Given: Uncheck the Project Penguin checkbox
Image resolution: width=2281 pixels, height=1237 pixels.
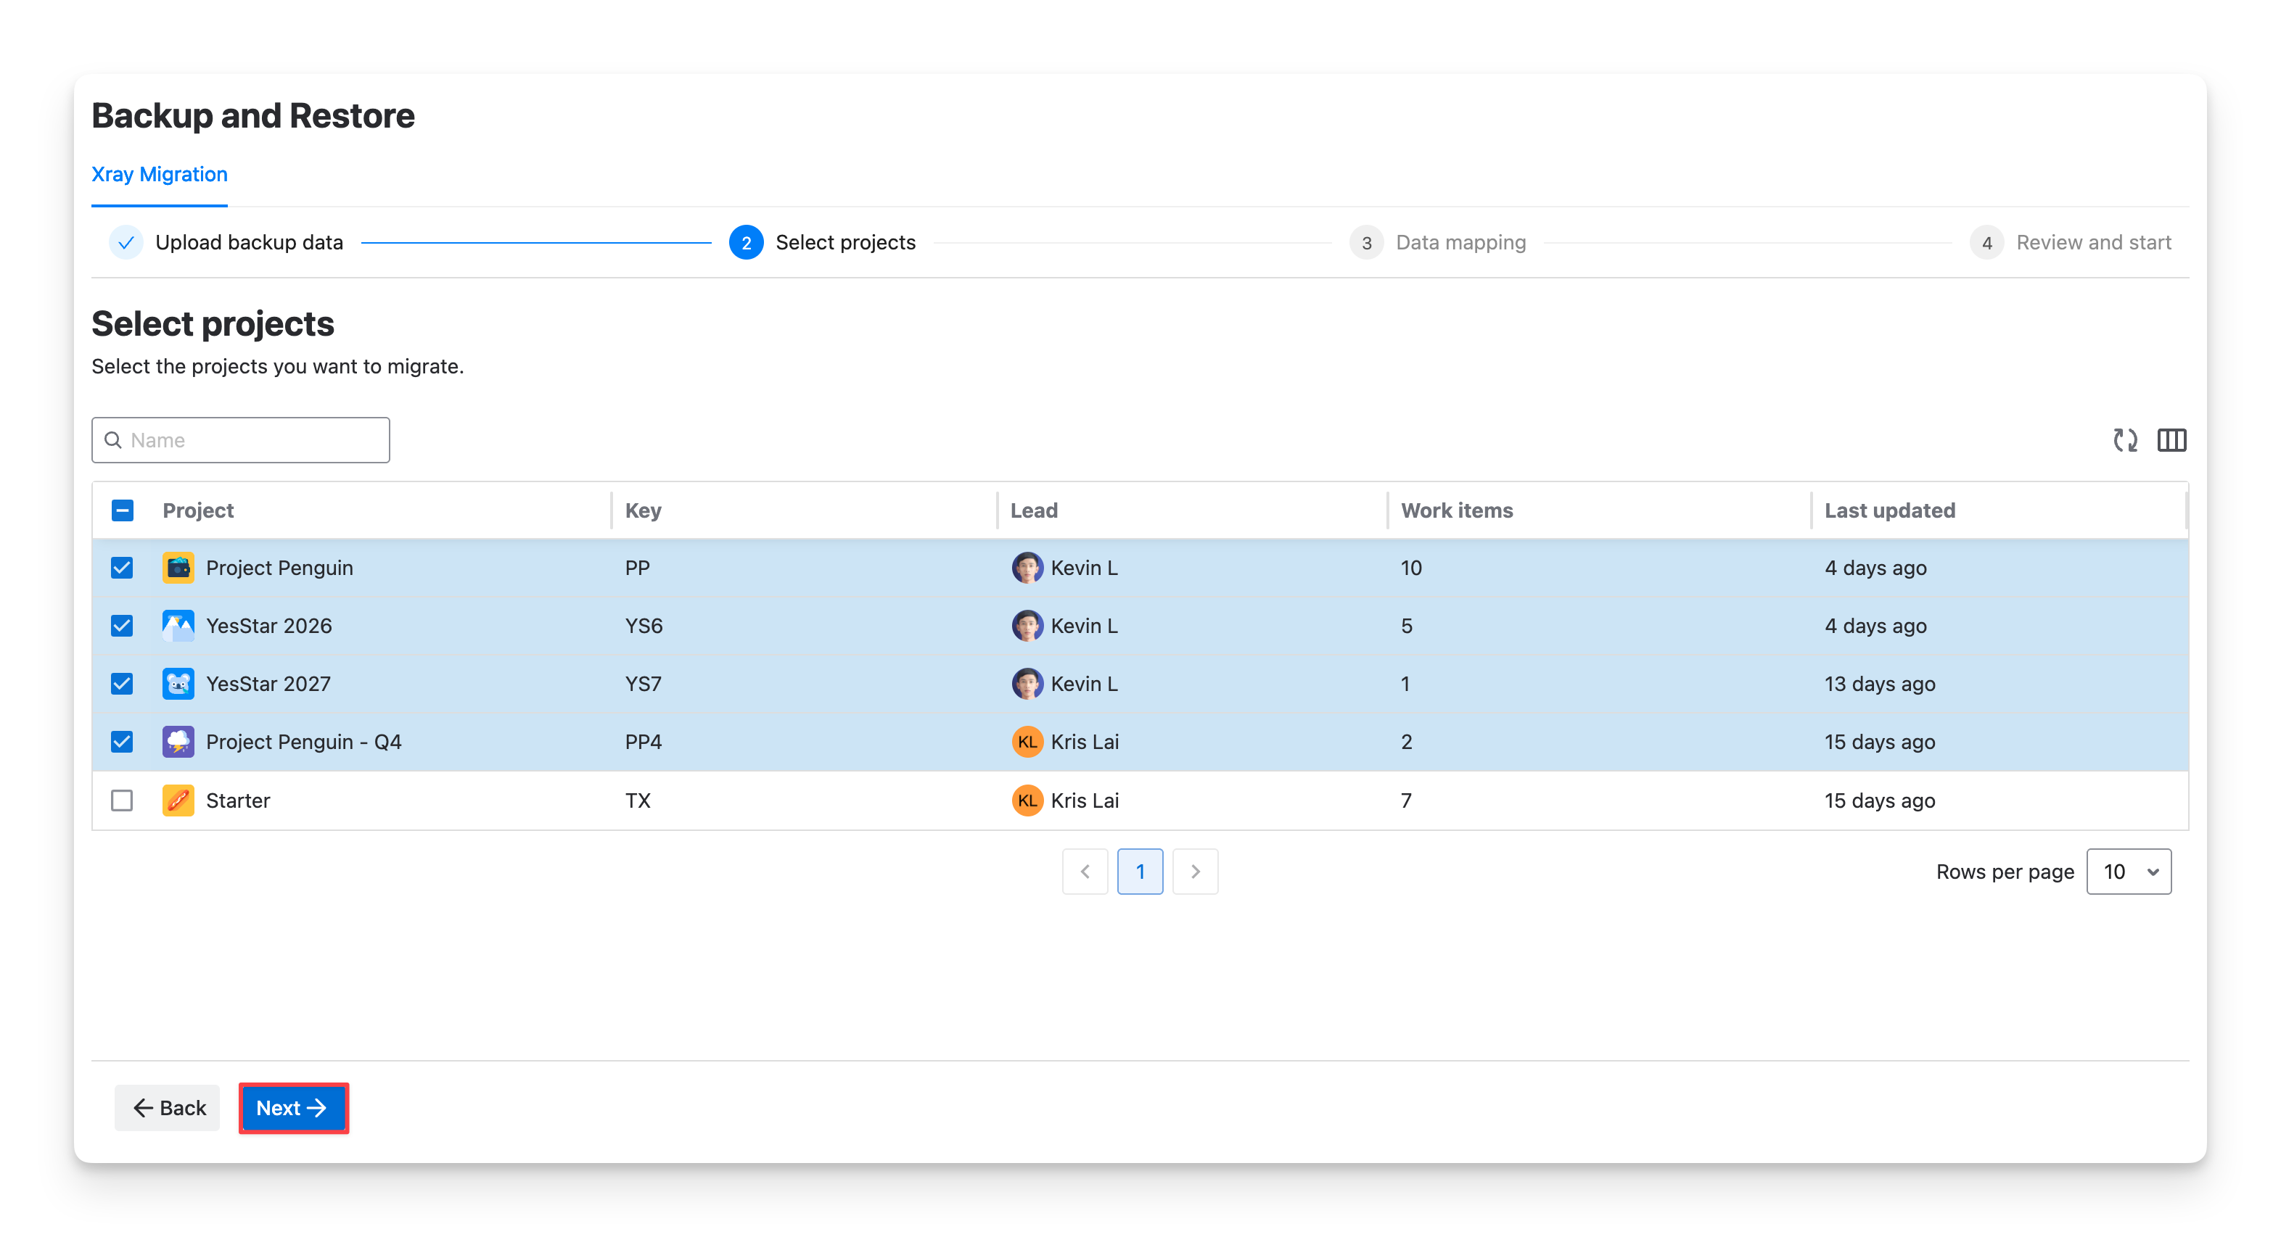Looking at the screenshot, I should (122, 567).
